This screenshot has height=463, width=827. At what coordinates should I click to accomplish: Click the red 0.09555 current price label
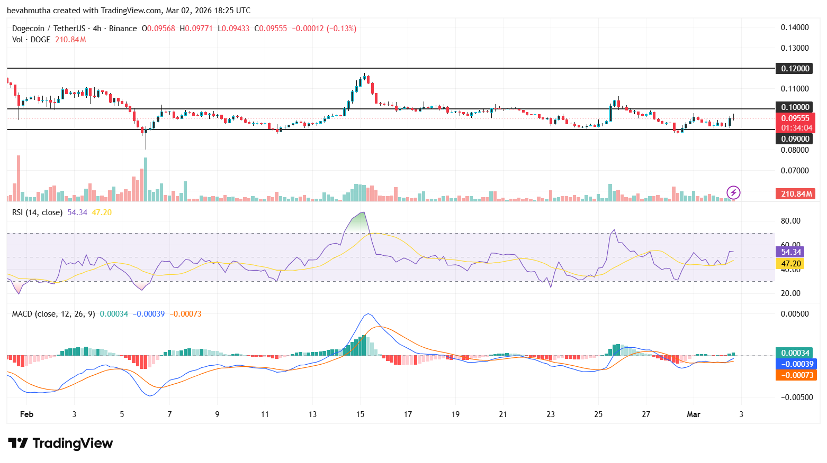[x=795, y=119]
